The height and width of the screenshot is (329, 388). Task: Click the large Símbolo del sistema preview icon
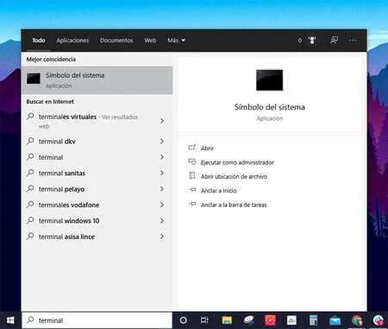click(x=269, y=80)
